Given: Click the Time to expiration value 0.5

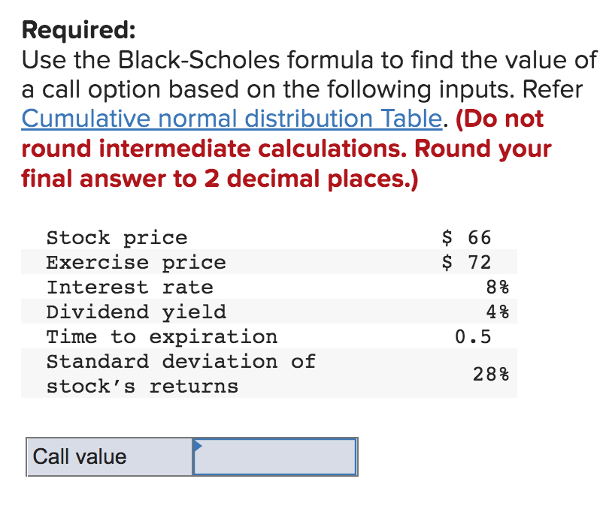Looking at the screenshot, I should tap(474, 336).
